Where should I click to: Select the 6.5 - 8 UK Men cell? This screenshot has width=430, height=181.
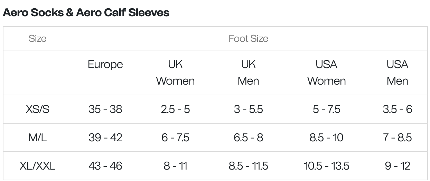[x=248, y=138]
